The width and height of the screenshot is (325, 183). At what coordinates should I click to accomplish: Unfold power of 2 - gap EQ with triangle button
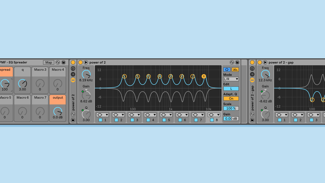tap(265, 63)
